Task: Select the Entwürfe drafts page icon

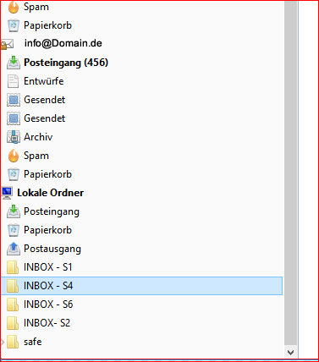Action: click(13, 81)
